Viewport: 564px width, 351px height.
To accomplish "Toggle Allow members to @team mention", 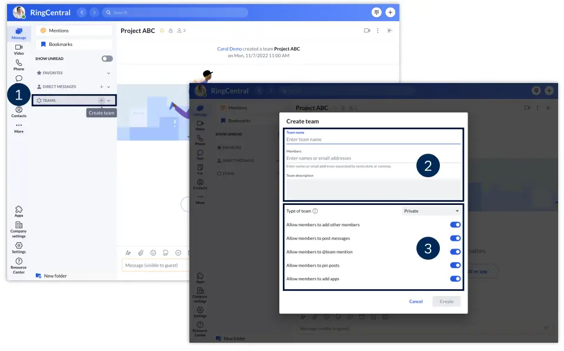I will pyautogui.click(x=455, y=252).
